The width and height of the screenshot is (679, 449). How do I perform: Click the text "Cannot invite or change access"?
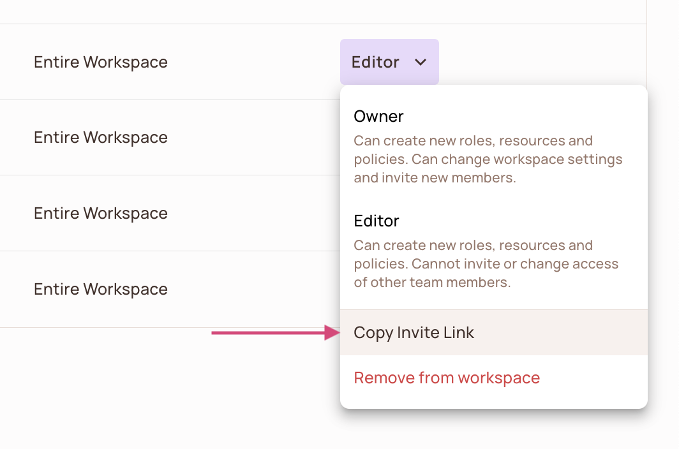click(515, 264)
